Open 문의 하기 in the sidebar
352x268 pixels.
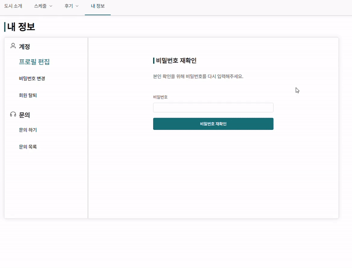click(x=28, y=130)
